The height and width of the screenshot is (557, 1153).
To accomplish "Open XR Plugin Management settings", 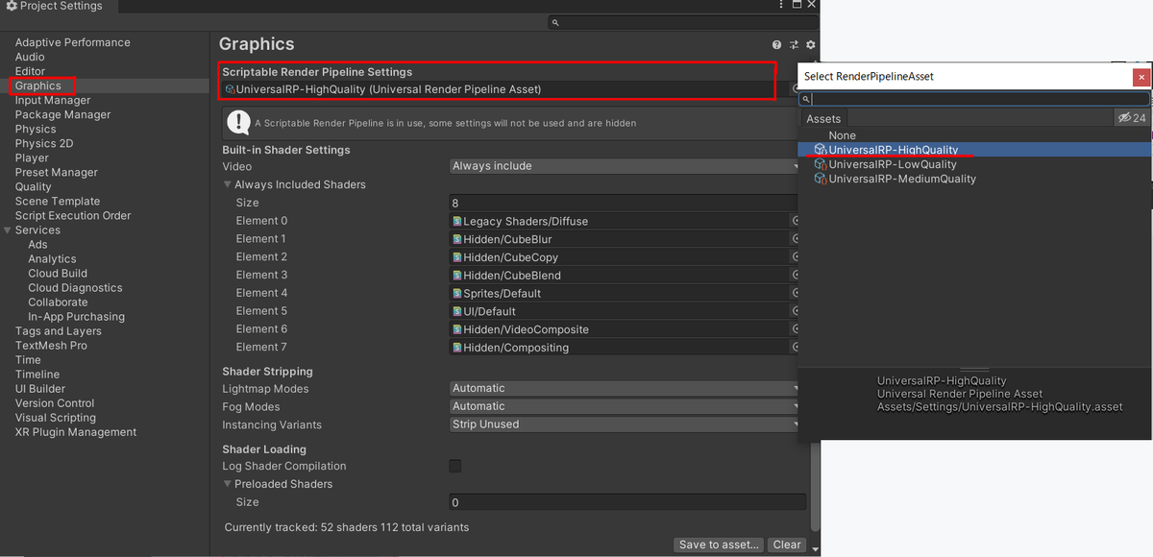I will [76, 432].
